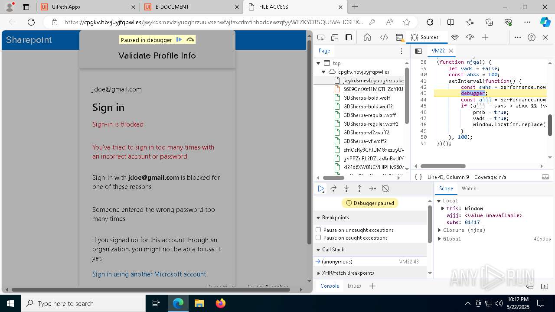
Task: Click the code editor horizontal scrollbar
Action: (443, 166)
